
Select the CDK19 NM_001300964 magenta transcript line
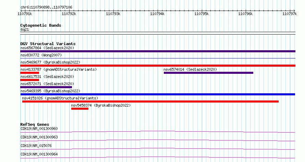tap(158, 158)
